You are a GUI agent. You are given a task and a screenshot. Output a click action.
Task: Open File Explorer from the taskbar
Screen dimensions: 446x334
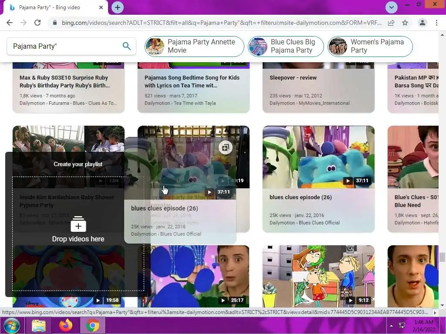tap(39, 325)
